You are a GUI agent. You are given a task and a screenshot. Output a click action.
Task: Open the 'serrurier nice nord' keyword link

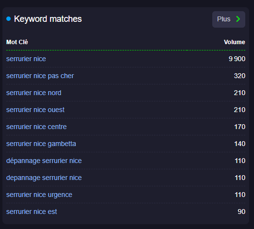[34, 93]
